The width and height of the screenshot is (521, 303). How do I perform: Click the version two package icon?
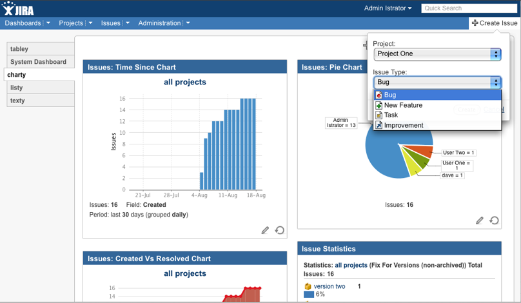click(308, 286)
